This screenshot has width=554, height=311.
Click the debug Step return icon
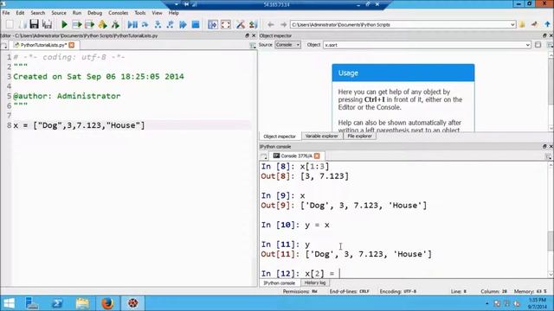coord(170,24)
